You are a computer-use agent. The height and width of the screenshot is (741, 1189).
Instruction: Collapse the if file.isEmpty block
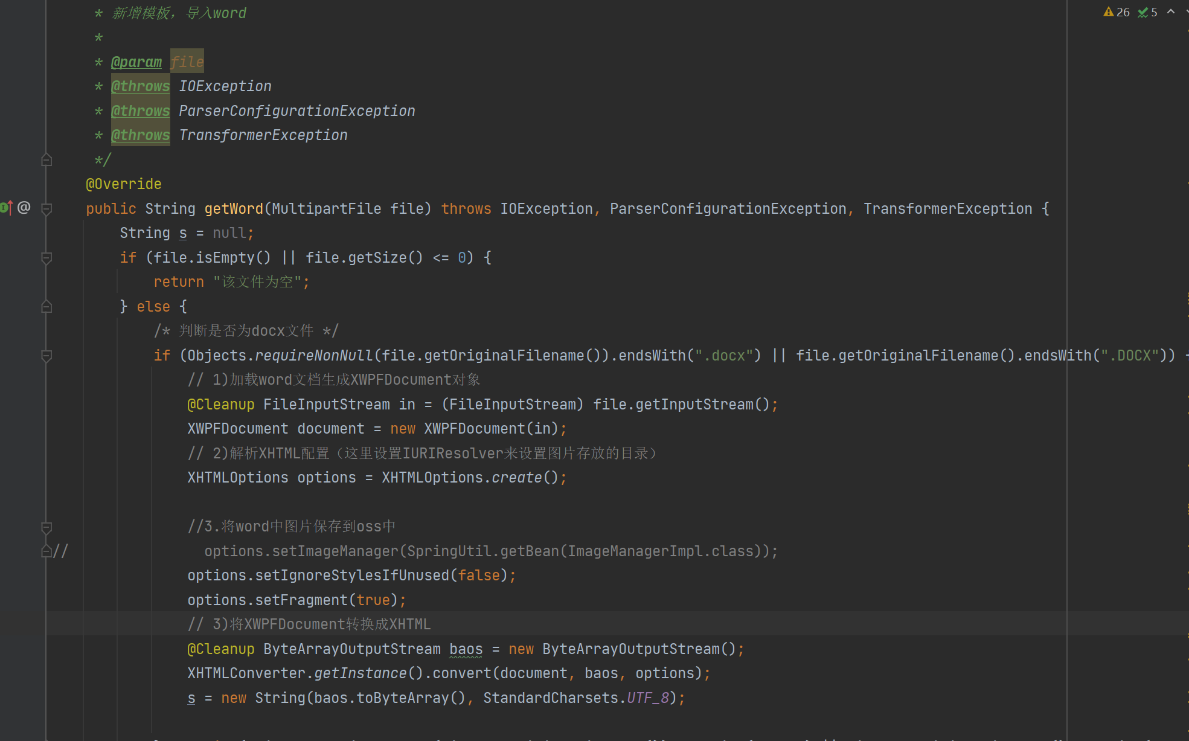click(46, 258)
